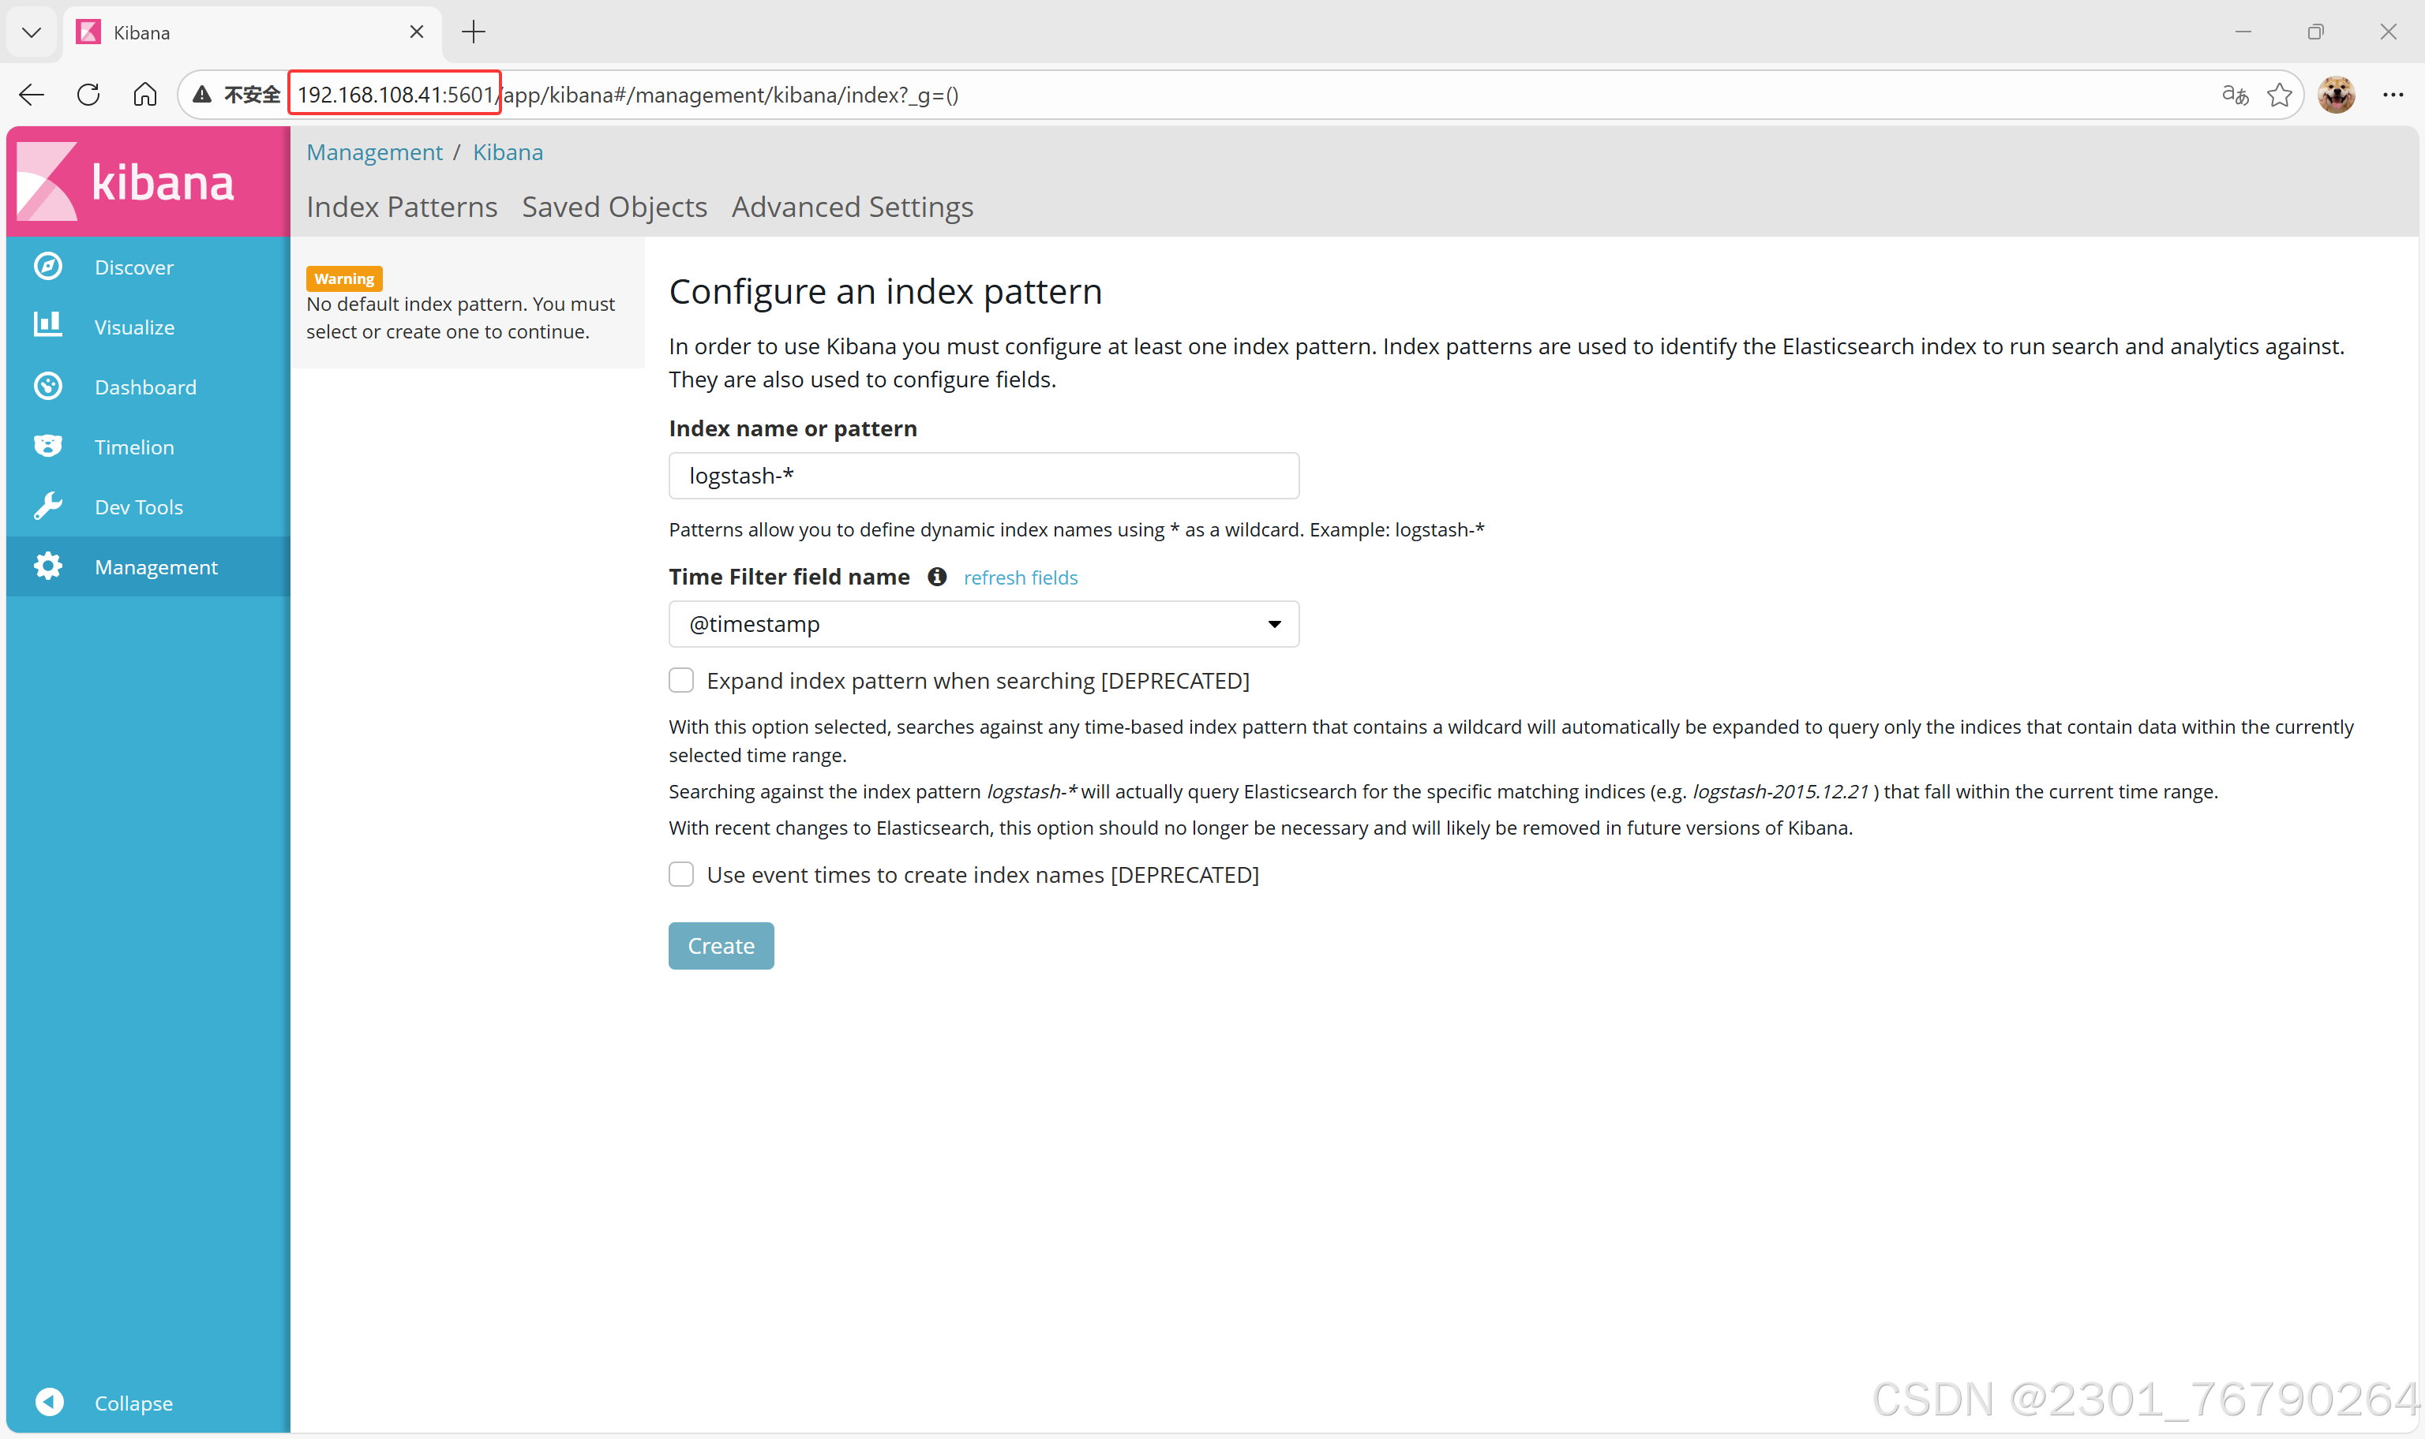Select the Kibana browser tab
The image size is (2425, 1439).
pyautogui.click(x=252, y=32)
